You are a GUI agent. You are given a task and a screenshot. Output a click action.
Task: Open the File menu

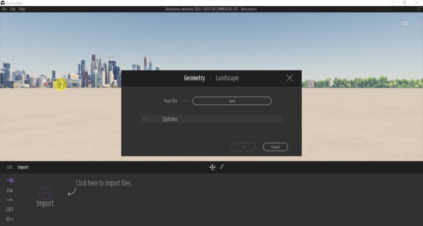pos(4,9)
